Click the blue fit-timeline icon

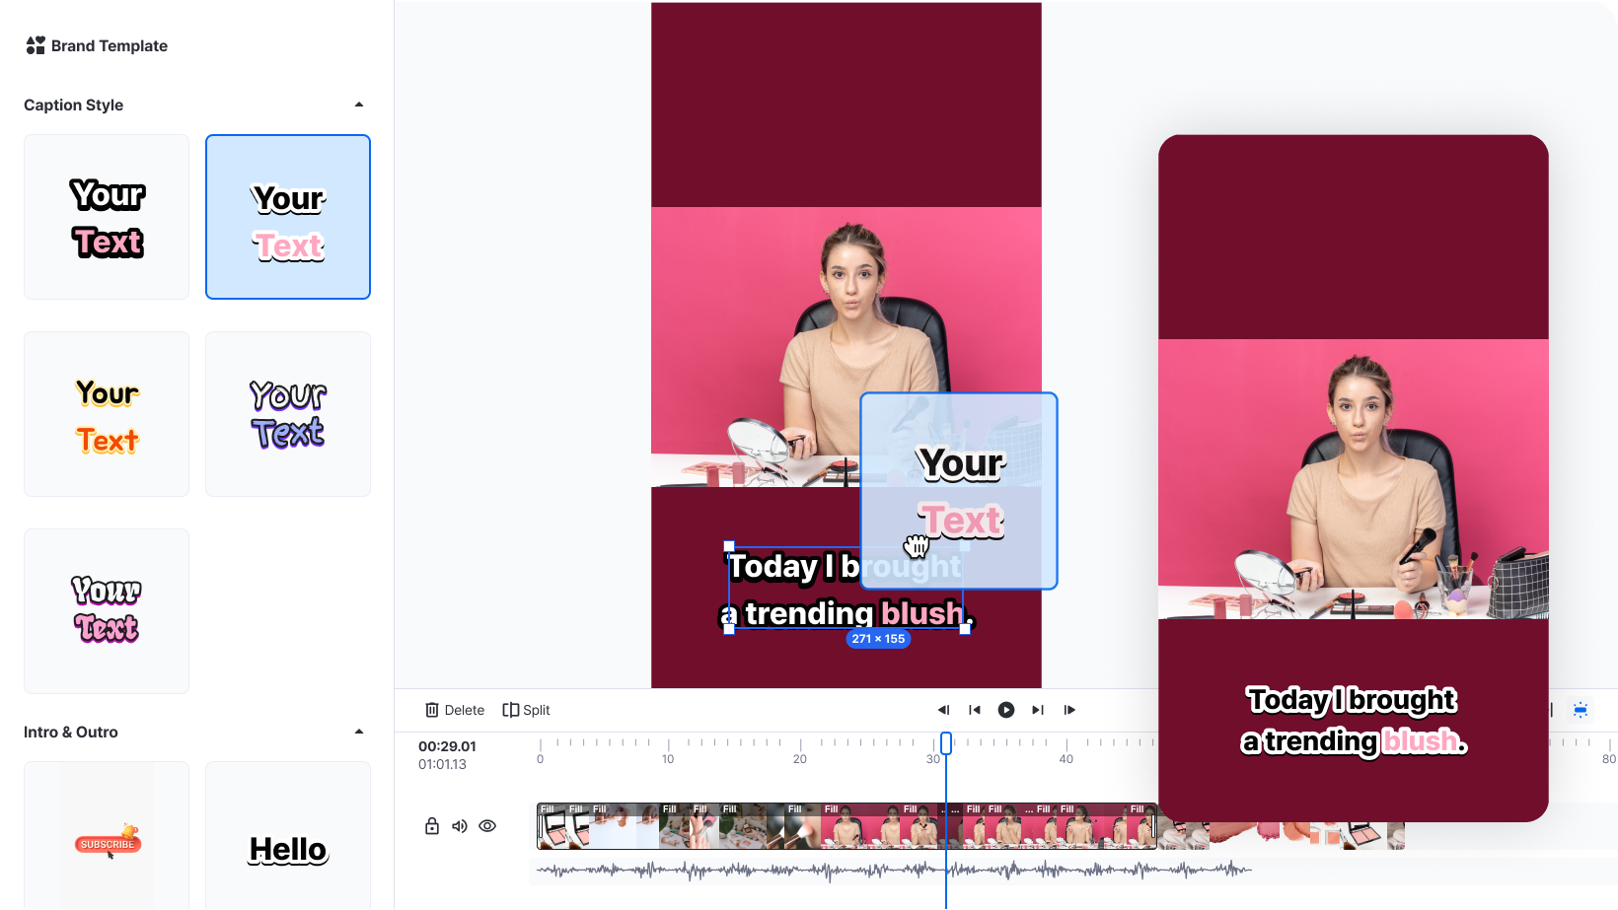1581,710
